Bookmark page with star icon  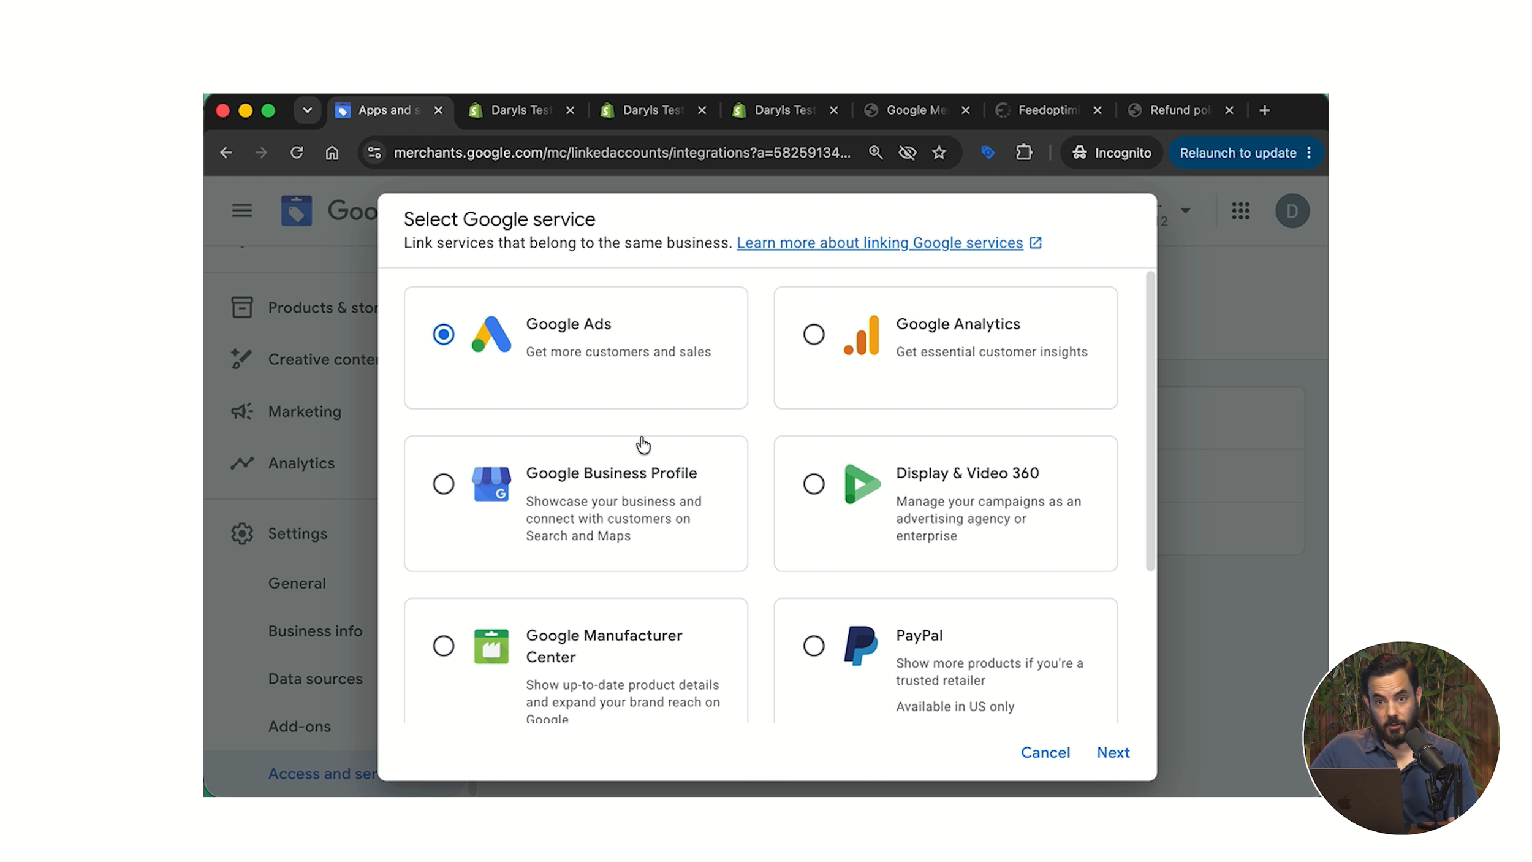939,153
